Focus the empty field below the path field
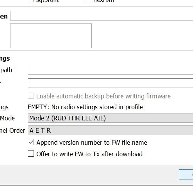This screenshot has width=193, height=186. pos(110,83)
